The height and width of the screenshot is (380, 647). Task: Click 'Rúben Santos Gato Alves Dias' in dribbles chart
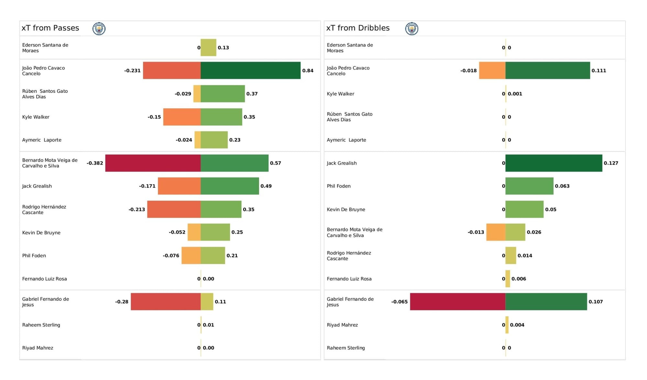click(x=349, y=117)
